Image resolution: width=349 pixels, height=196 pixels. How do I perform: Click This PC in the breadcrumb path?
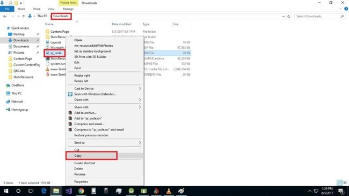pyautogui.click(x=42, y=16)
